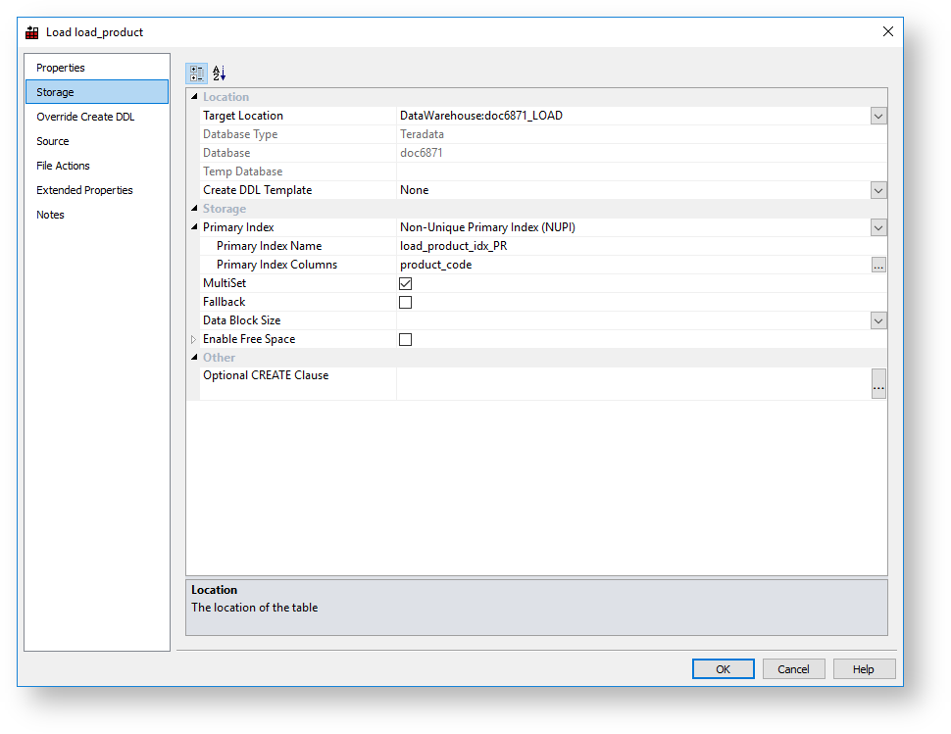Image resolution: width=951 pixels, height=734 pixels.
Task: Go to the Source page
Action: coord(97,141)
